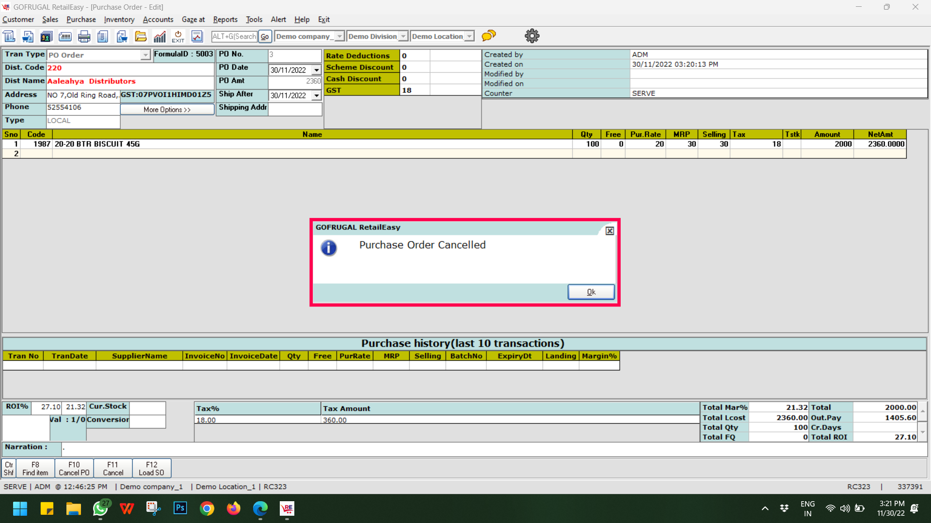Click the More Options button
This screenshot has height=523, width=931.
(167, 110)
